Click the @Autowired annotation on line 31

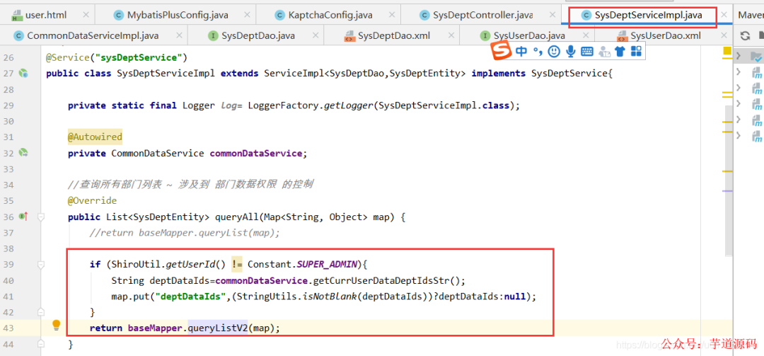point(95,137)
